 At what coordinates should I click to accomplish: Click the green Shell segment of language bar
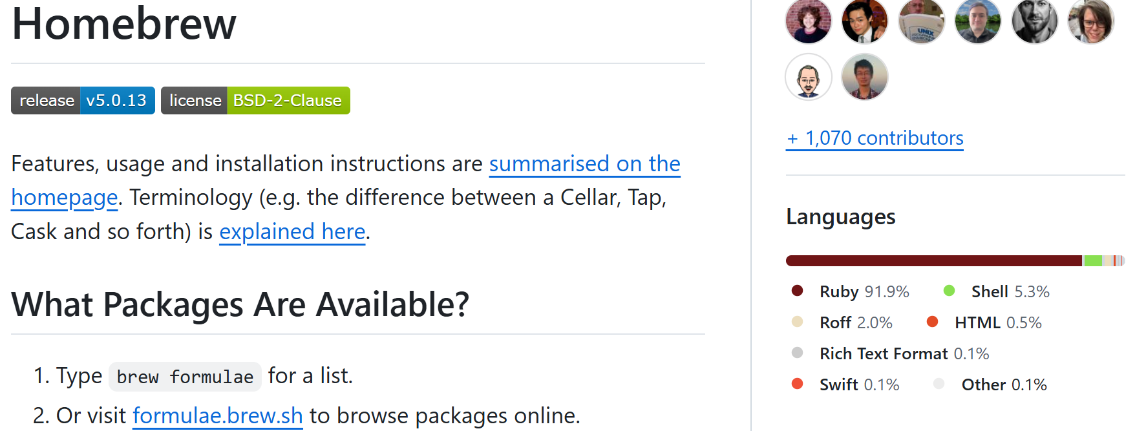point(1092,261)
